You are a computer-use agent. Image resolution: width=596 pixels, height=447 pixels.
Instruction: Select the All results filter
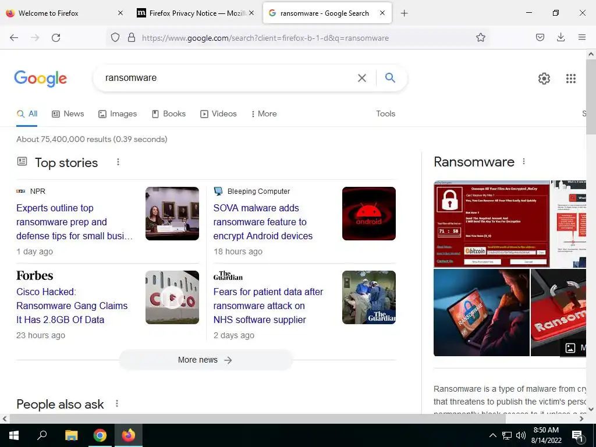click(x=27, y=113)
